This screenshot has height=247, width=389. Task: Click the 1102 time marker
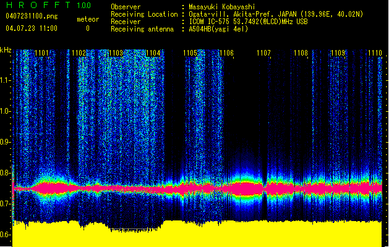coord(79,53)
